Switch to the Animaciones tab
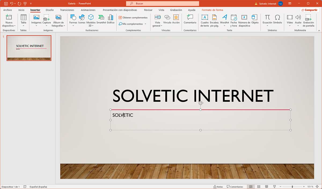 point(88,10)
